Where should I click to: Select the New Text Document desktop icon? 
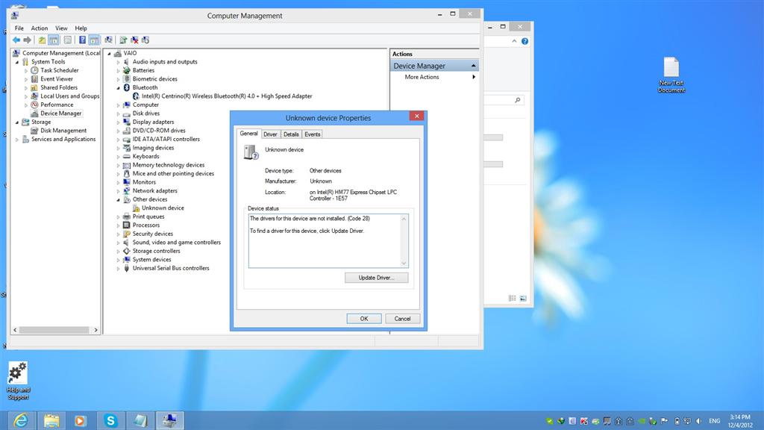tap(671, 75)
